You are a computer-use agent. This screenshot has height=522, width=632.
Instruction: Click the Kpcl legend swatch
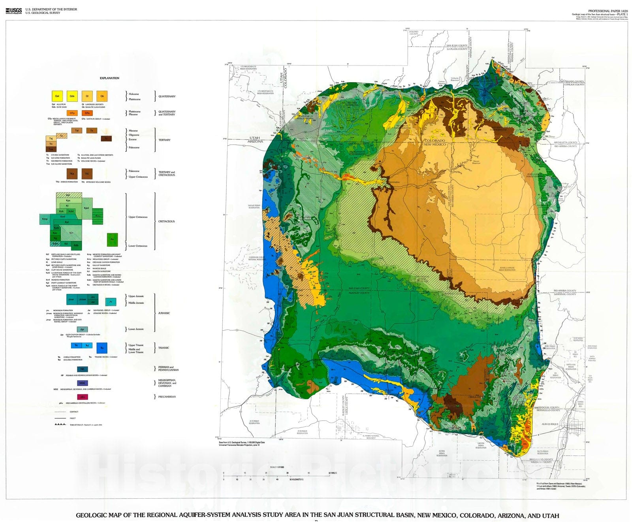tap(87, 208)
